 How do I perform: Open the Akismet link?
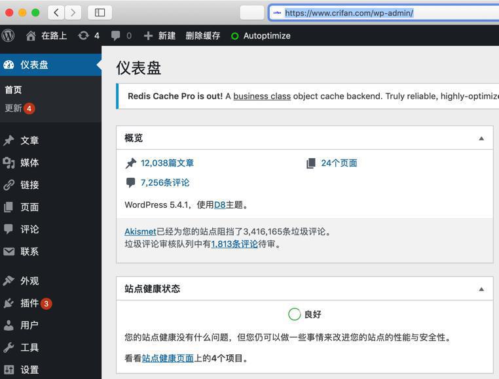coord(140,231)
